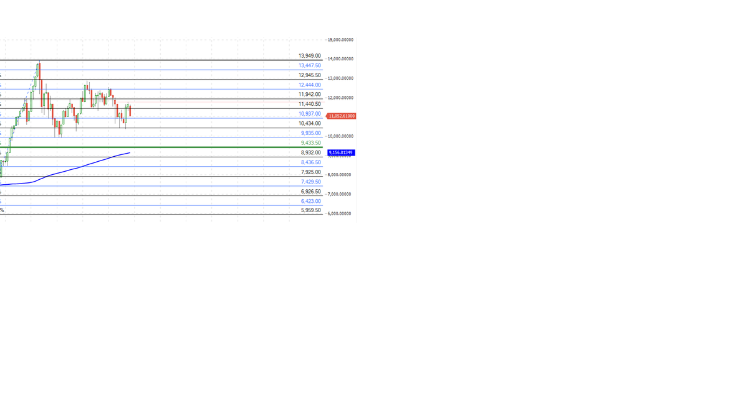
Task: Click the 13,000.00000 price axis label
Action: click(x=340, y=78)
